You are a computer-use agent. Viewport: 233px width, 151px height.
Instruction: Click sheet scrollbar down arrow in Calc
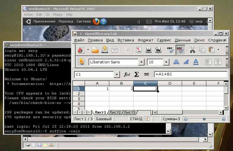(226, 108)
